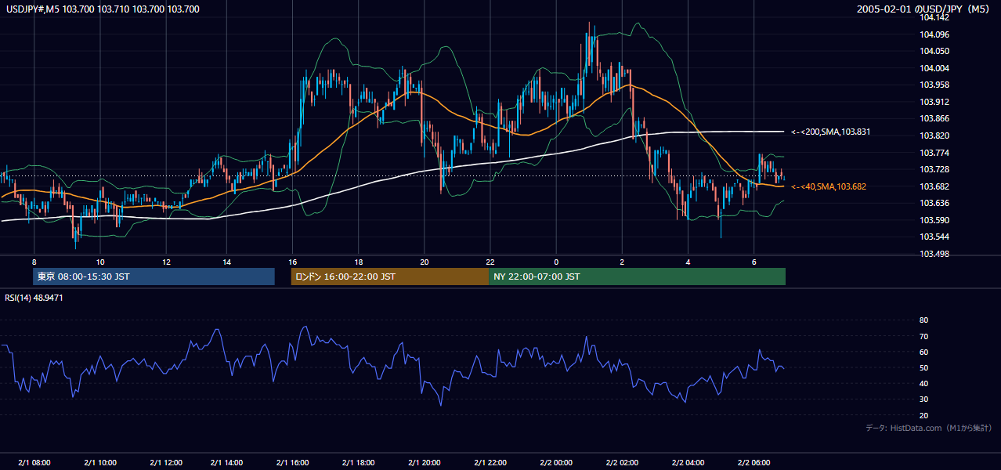Click the 2/1 22:00 bottom time label

click(490, 462)
